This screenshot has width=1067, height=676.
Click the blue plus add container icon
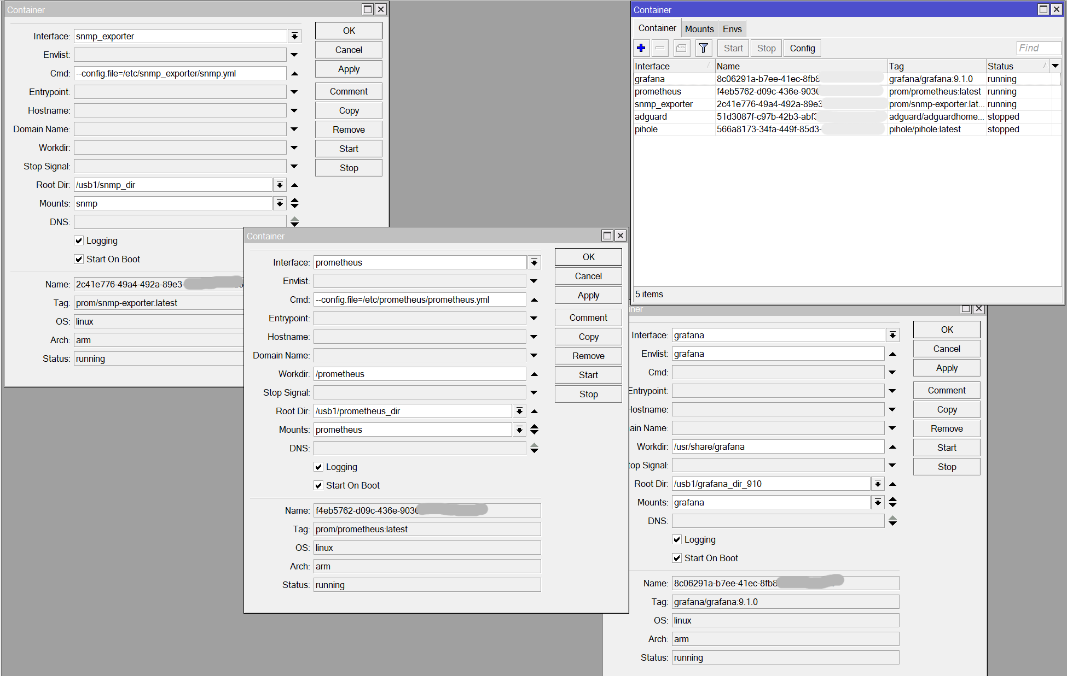[x=641, y=48]
